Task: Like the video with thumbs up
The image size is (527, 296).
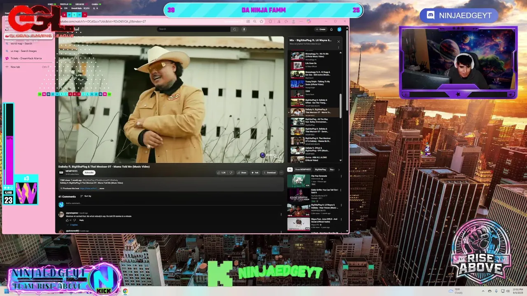Action: (x=222, y=173)
